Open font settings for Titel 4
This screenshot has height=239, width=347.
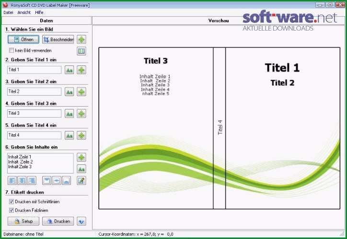pos(69,135)
